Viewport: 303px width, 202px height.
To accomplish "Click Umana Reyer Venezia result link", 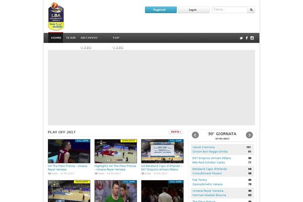I will tap(208, 191).
